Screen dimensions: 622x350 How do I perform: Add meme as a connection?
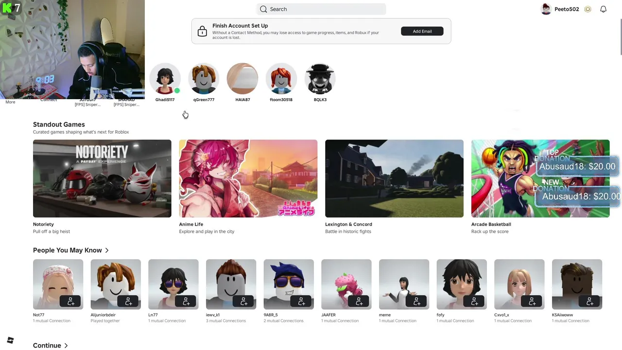pos(416,301)
